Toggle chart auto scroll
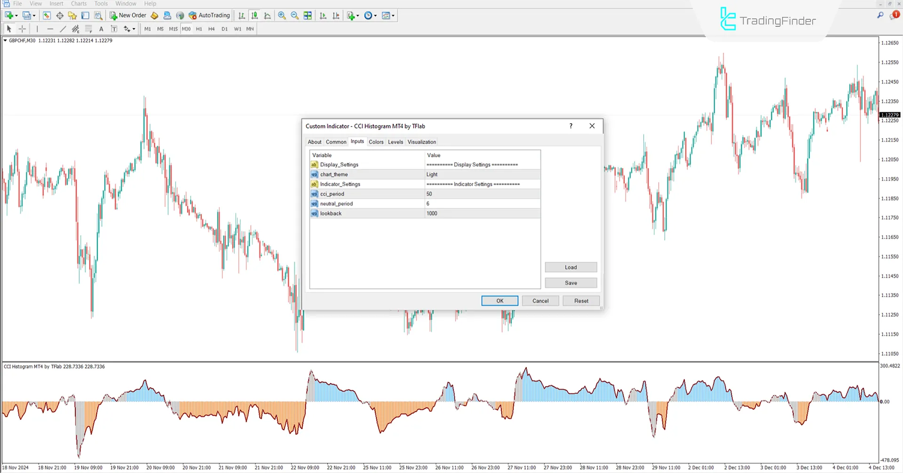Screen dimensions: 903x473 tap(323, 15)
